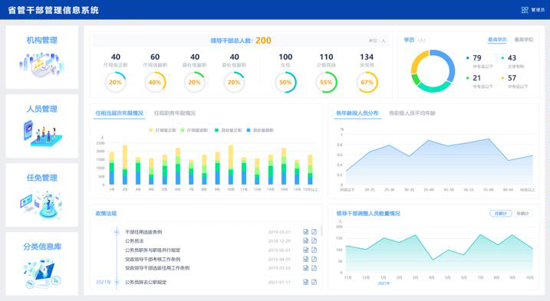Click the 50% progress ring

click(x=285, y=83)
